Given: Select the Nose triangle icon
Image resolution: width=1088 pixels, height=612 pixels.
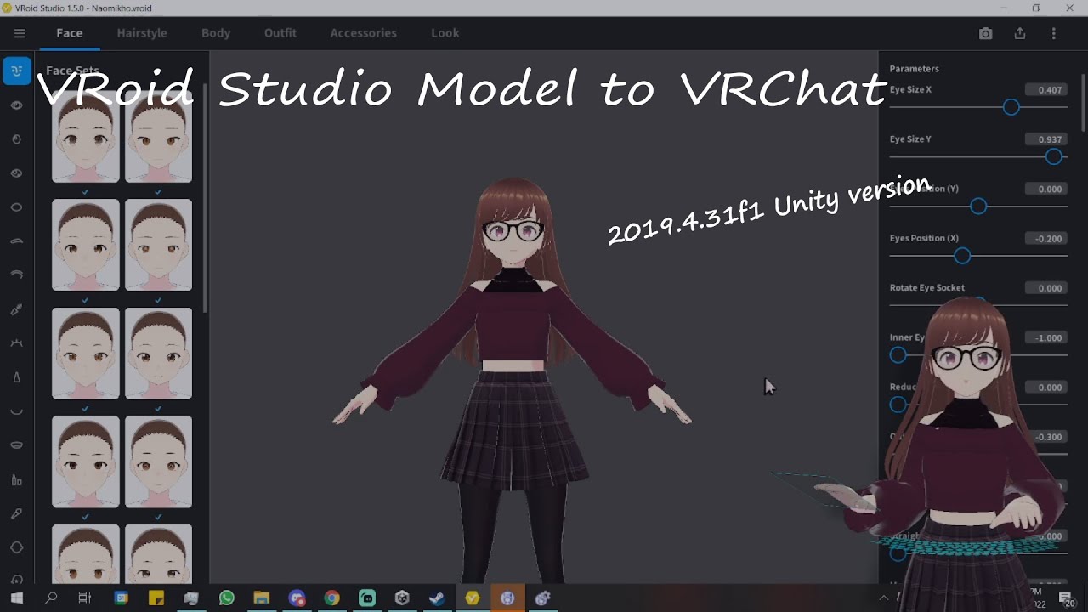Looking at the screenshot, I should click(x=17, y=377).
